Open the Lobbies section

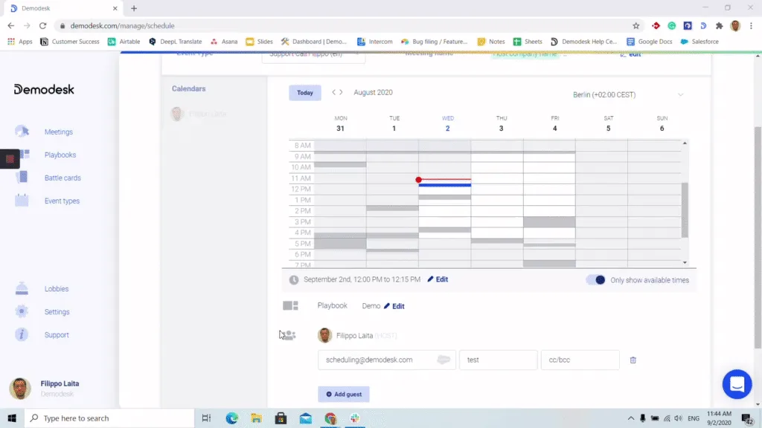coord(57,289)
